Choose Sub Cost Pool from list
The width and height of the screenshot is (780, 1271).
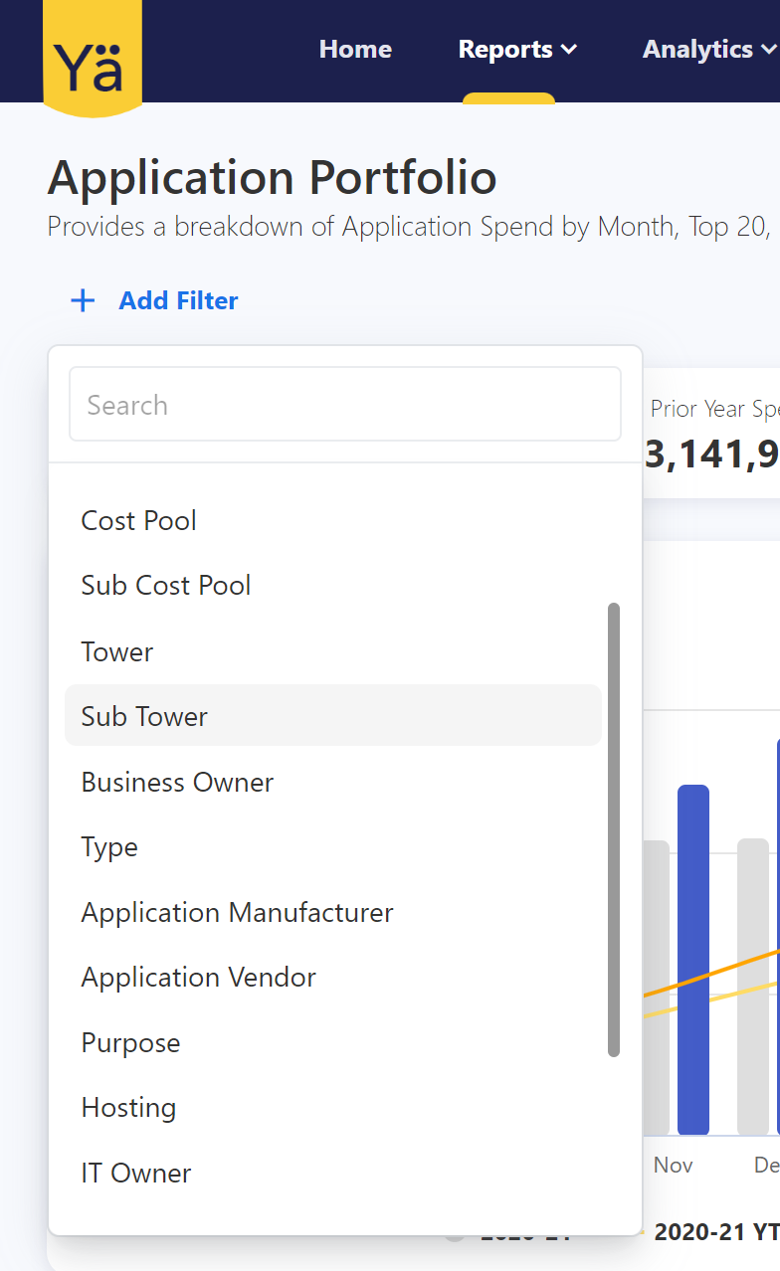coord(166,586)
